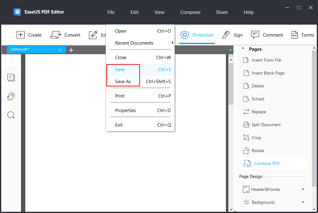Click the Create toolbar label
Image resolution: width=318 pixels, height=213 pixels.
(35, 35)
